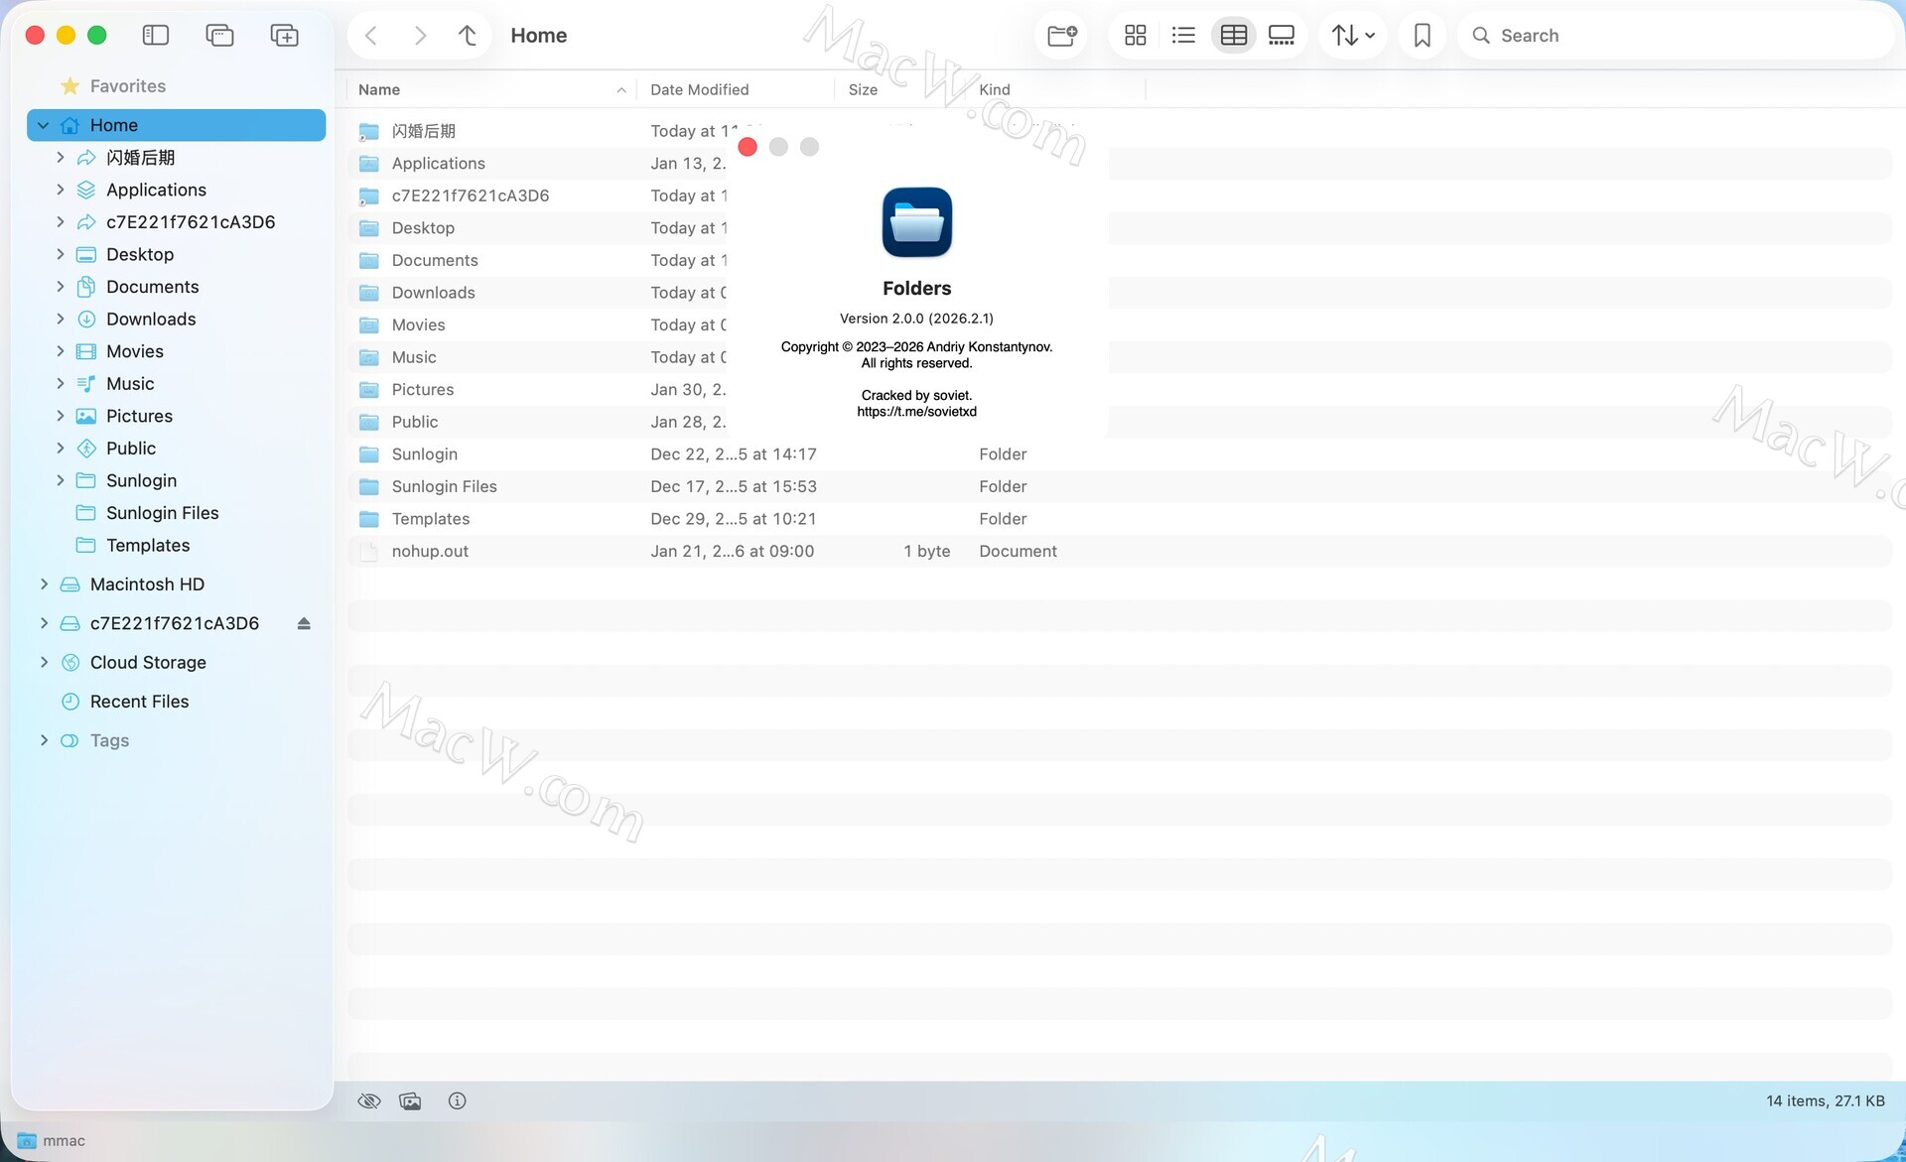This screenshot has width=1906, height=1162.
Task: Open Recent Files in sidebar
Action: [139, 702]
